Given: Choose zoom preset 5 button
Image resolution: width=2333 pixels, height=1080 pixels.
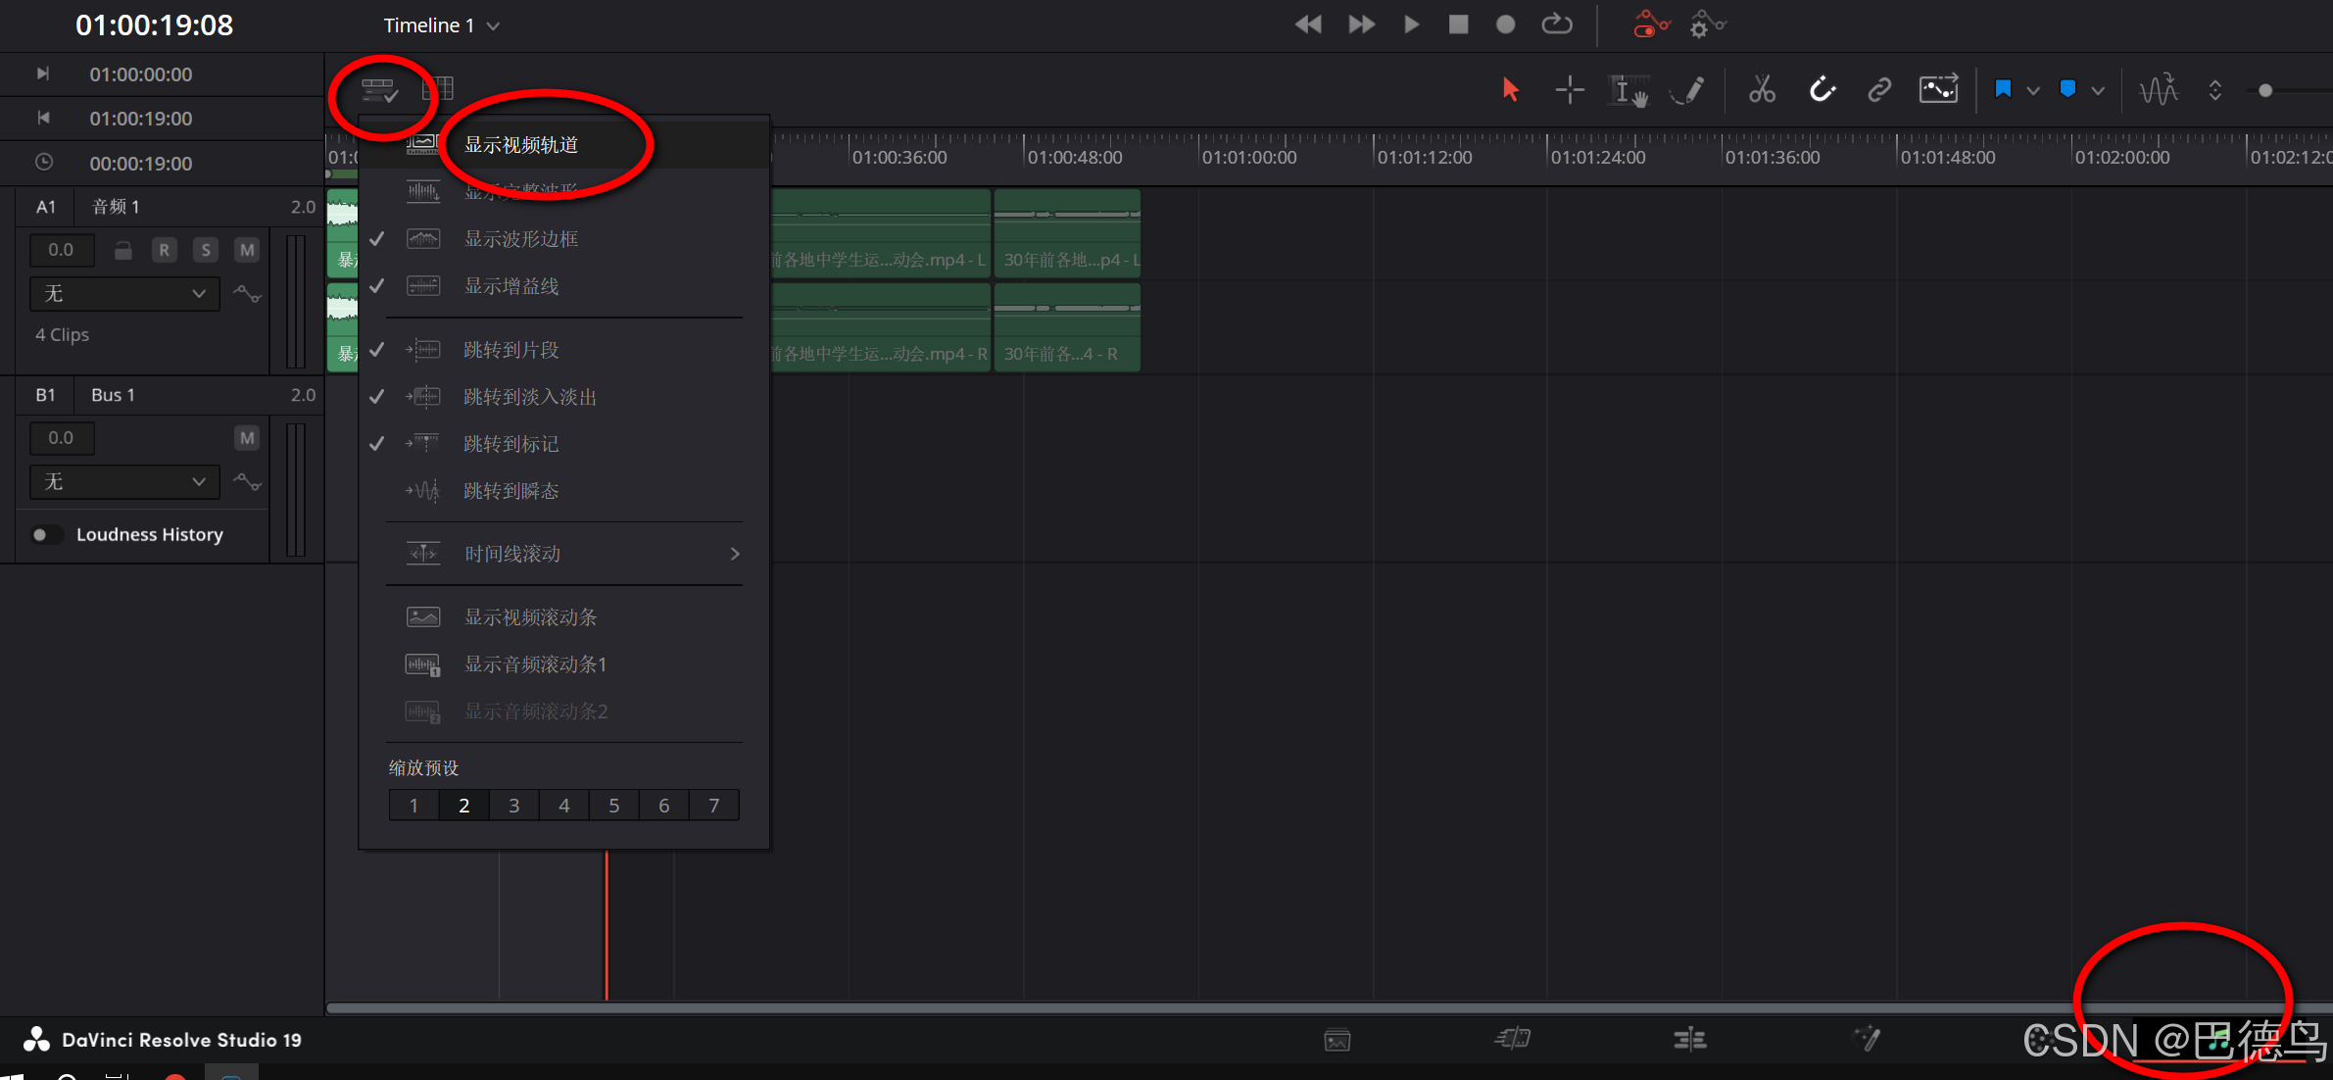Looking at the screenshot, I should [x=613, y=806].
